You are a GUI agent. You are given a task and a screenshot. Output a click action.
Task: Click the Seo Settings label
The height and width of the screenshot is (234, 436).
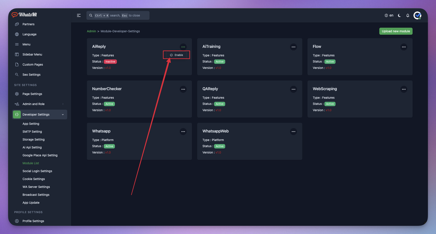point(31,74)
